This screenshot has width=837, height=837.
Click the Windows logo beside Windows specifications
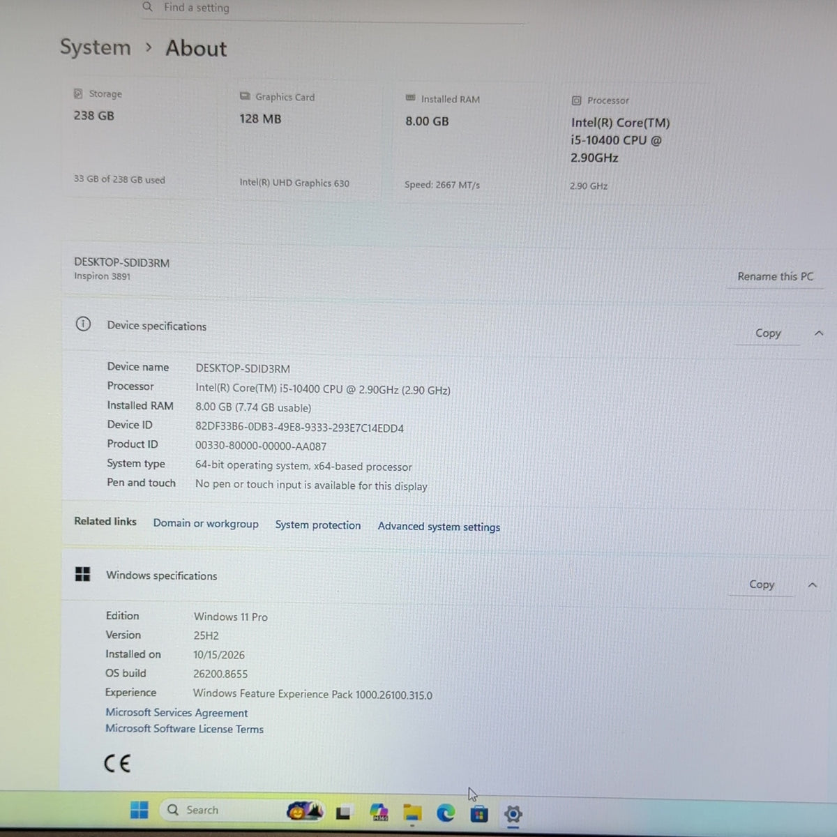[x=82, y=574]
